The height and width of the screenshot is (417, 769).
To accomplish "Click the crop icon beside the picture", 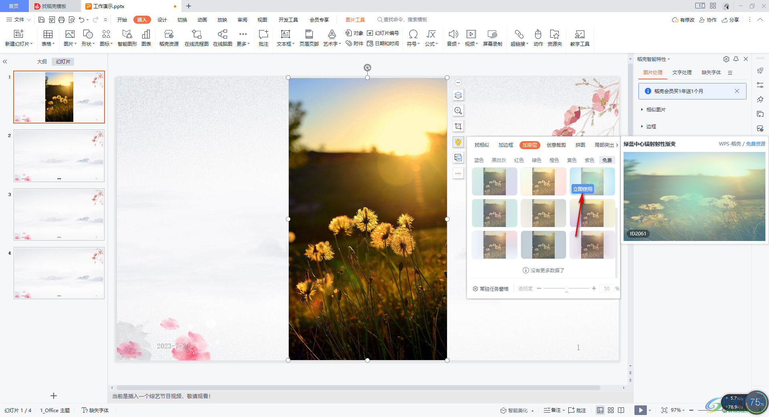I will [x=458, y=126].
